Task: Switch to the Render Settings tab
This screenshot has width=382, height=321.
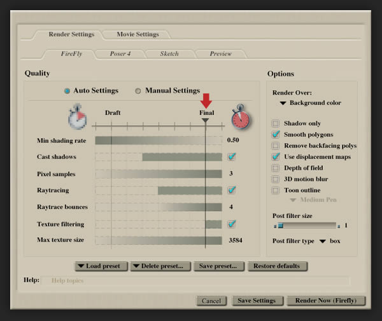Action: pyautogui.click(x=71, y=34)
